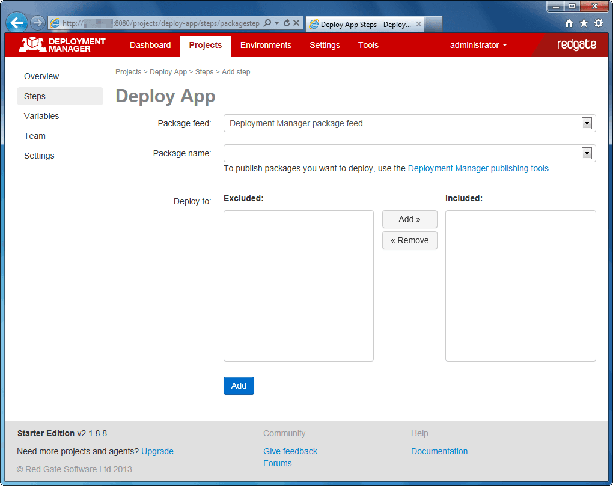613x486 pixels.
Task: Click the search magnifier icon in address bar
Action: (267, 23)
